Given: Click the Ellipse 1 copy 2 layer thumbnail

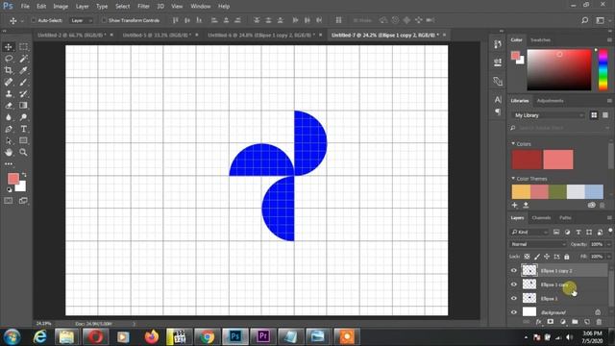Looking at the screenshot, I should 529,270.
